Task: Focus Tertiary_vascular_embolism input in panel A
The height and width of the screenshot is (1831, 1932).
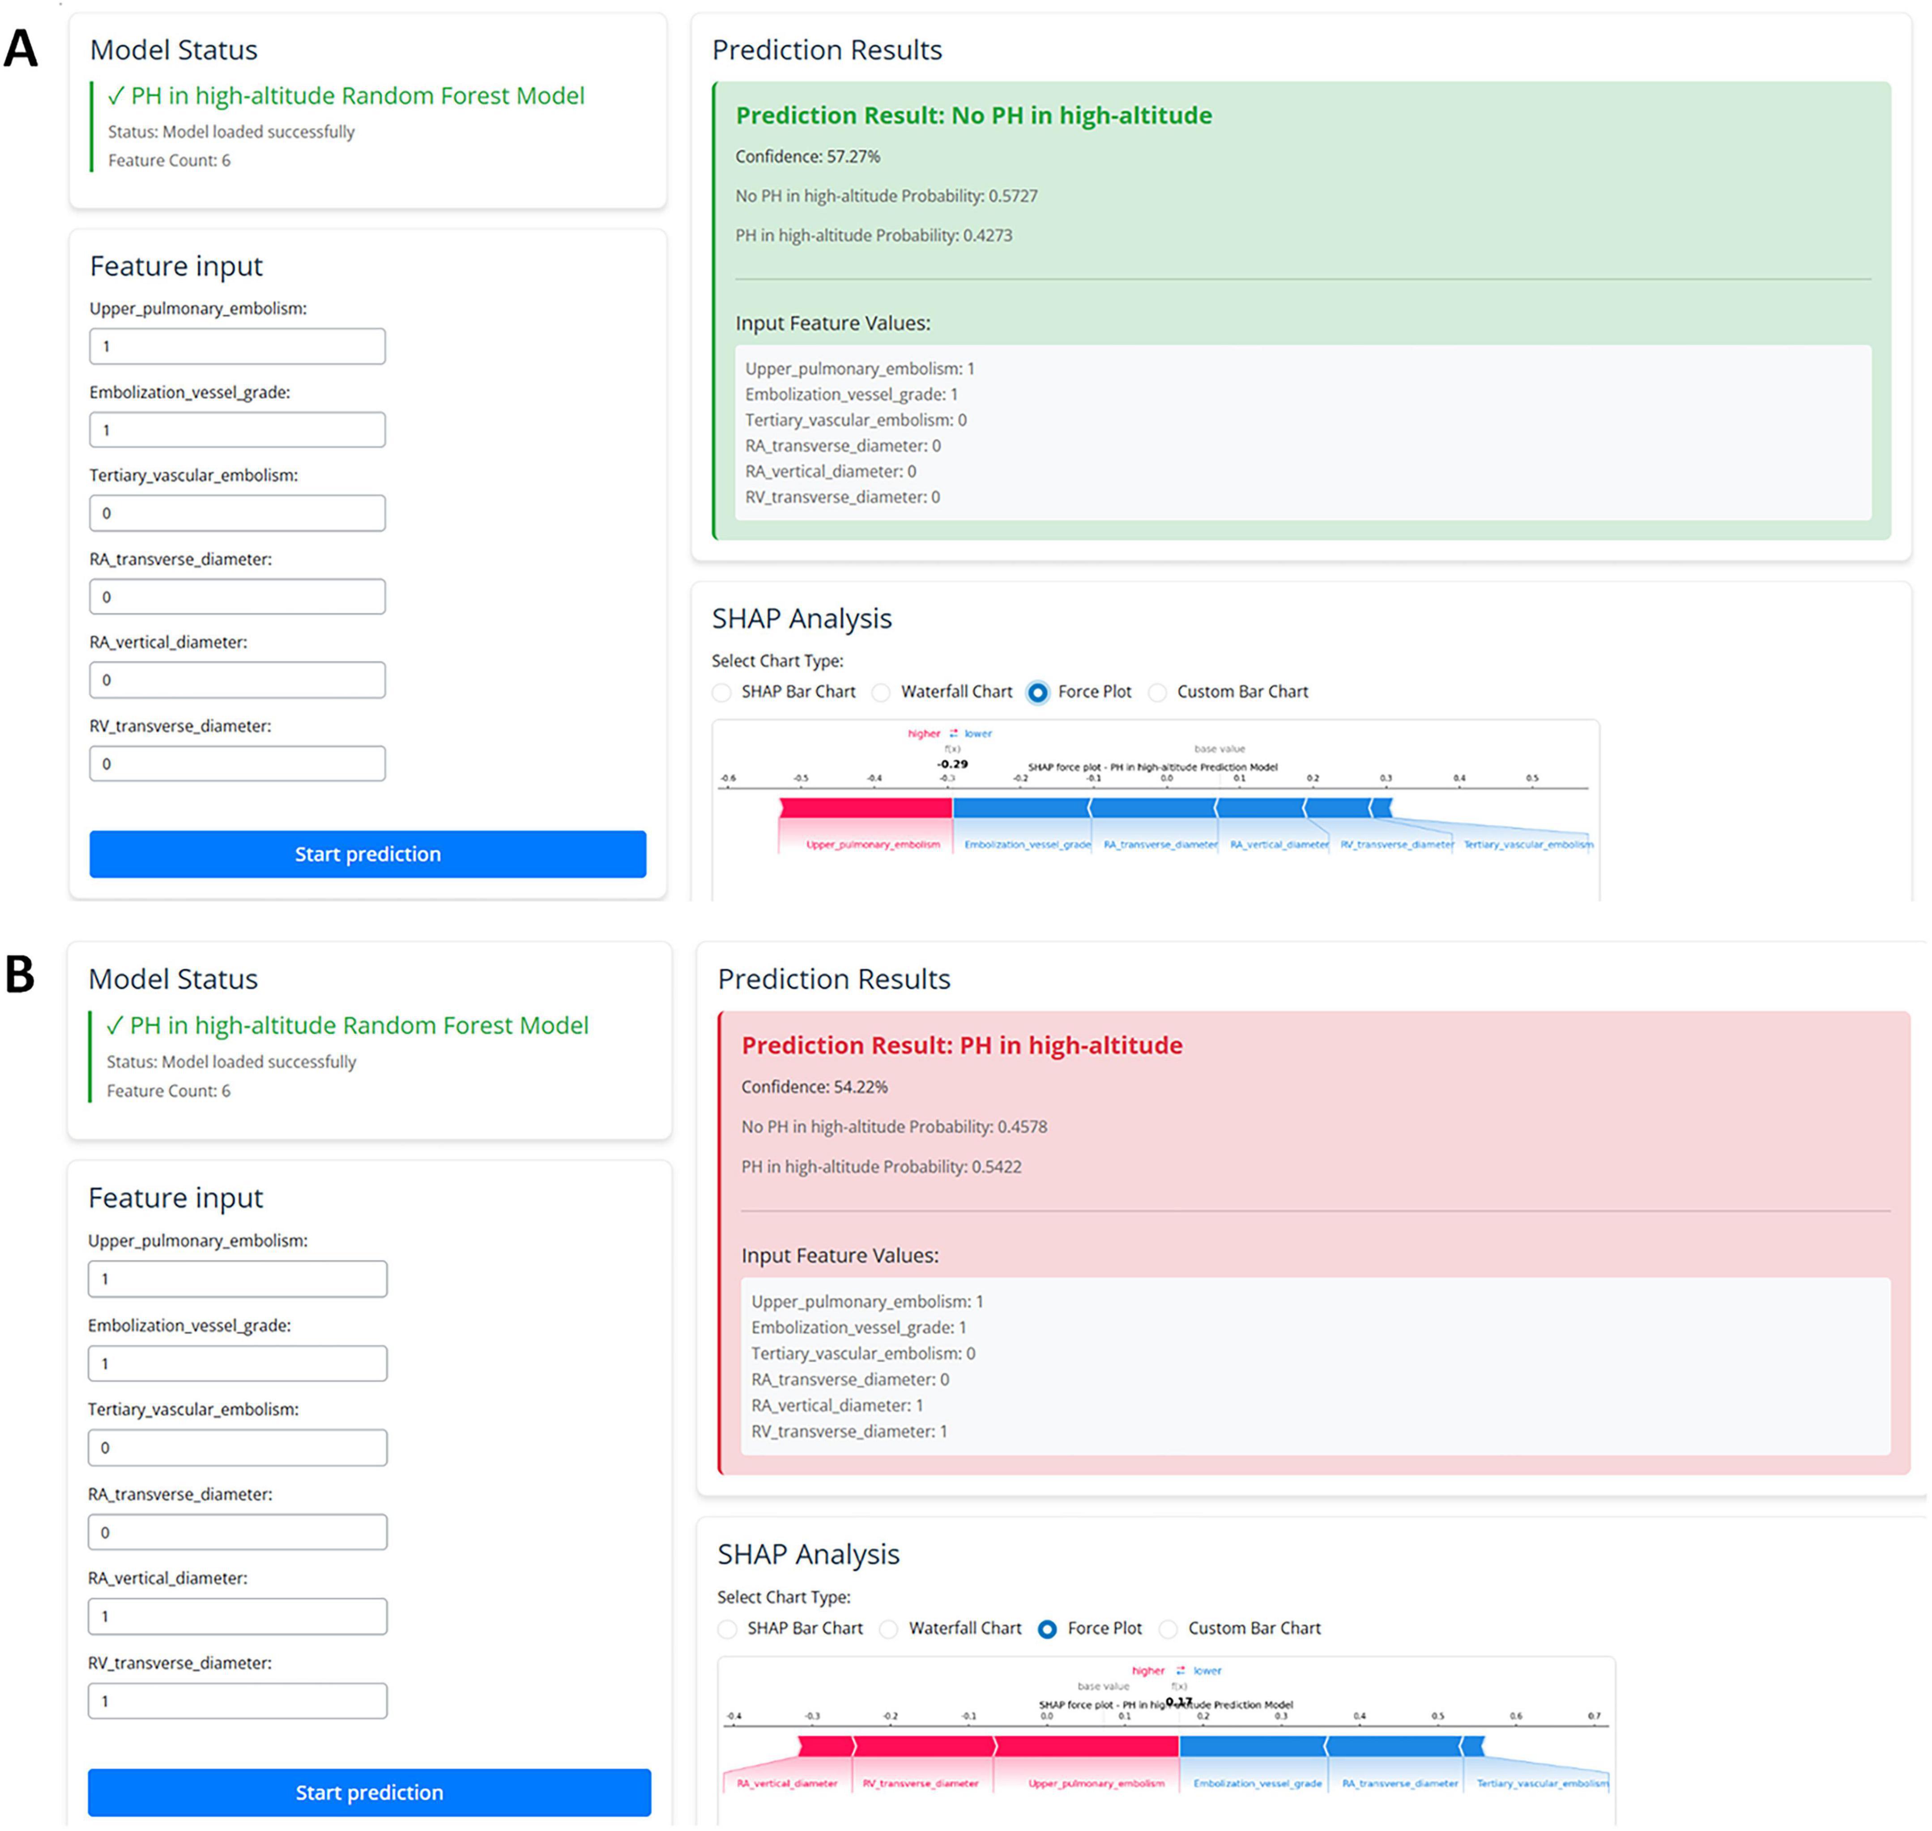Action: pos(237,514)
